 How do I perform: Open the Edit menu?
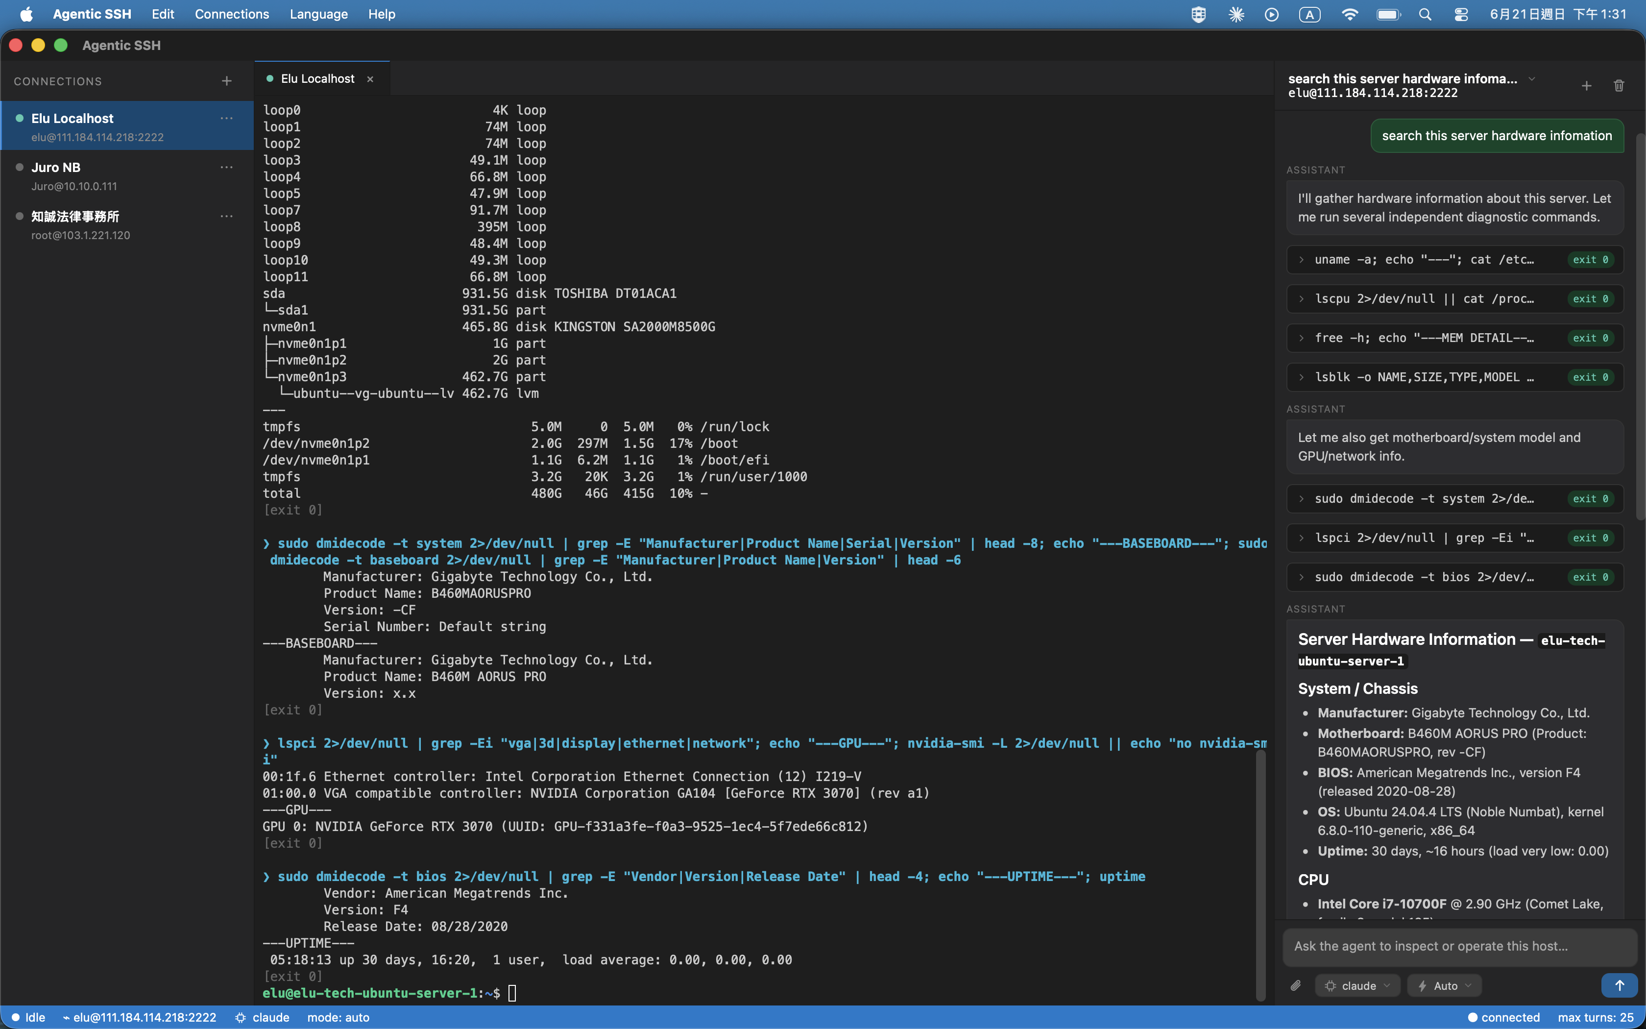(163, 14)
